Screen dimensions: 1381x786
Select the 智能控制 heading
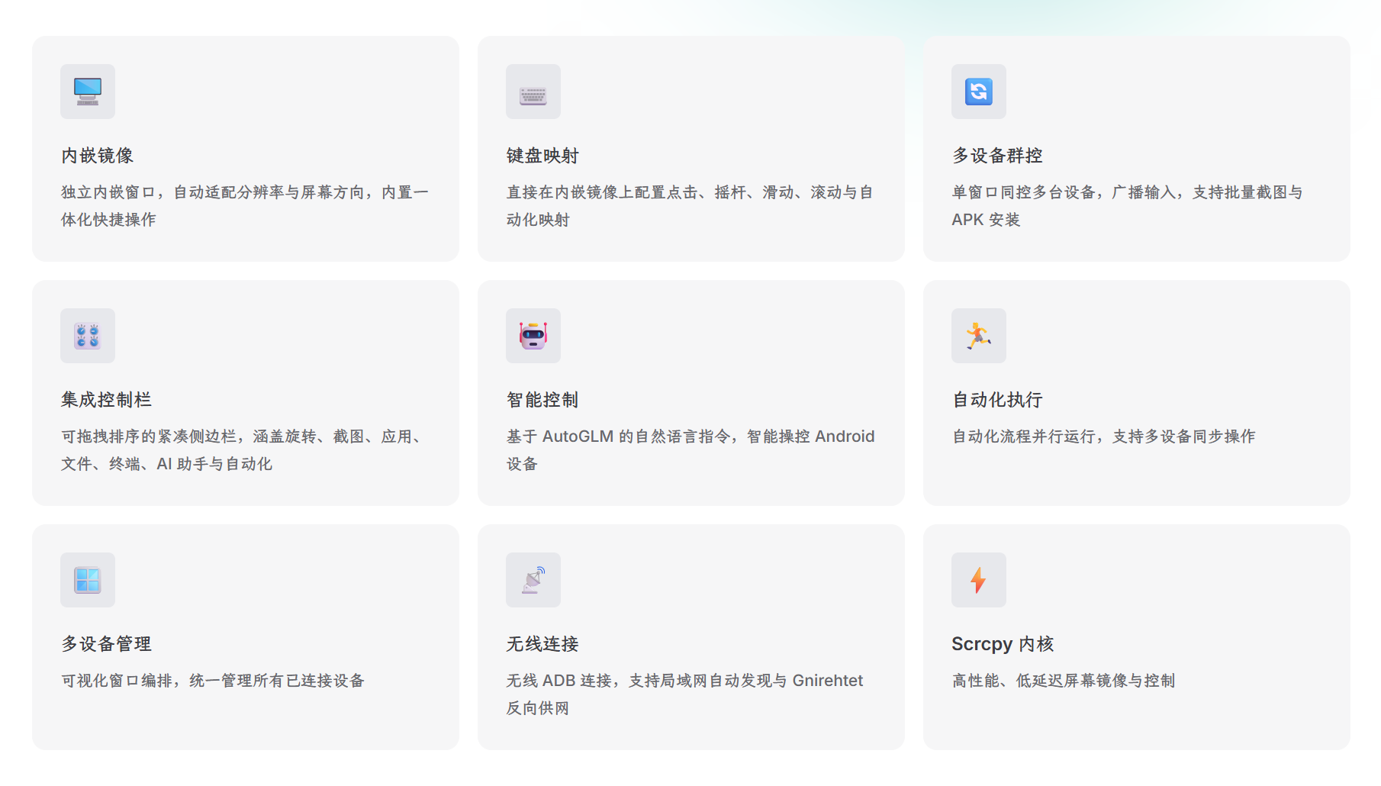pyautogui.click(x=543, y=400)
